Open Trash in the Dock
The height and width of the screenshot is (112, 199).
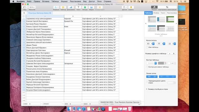(130, 109)
